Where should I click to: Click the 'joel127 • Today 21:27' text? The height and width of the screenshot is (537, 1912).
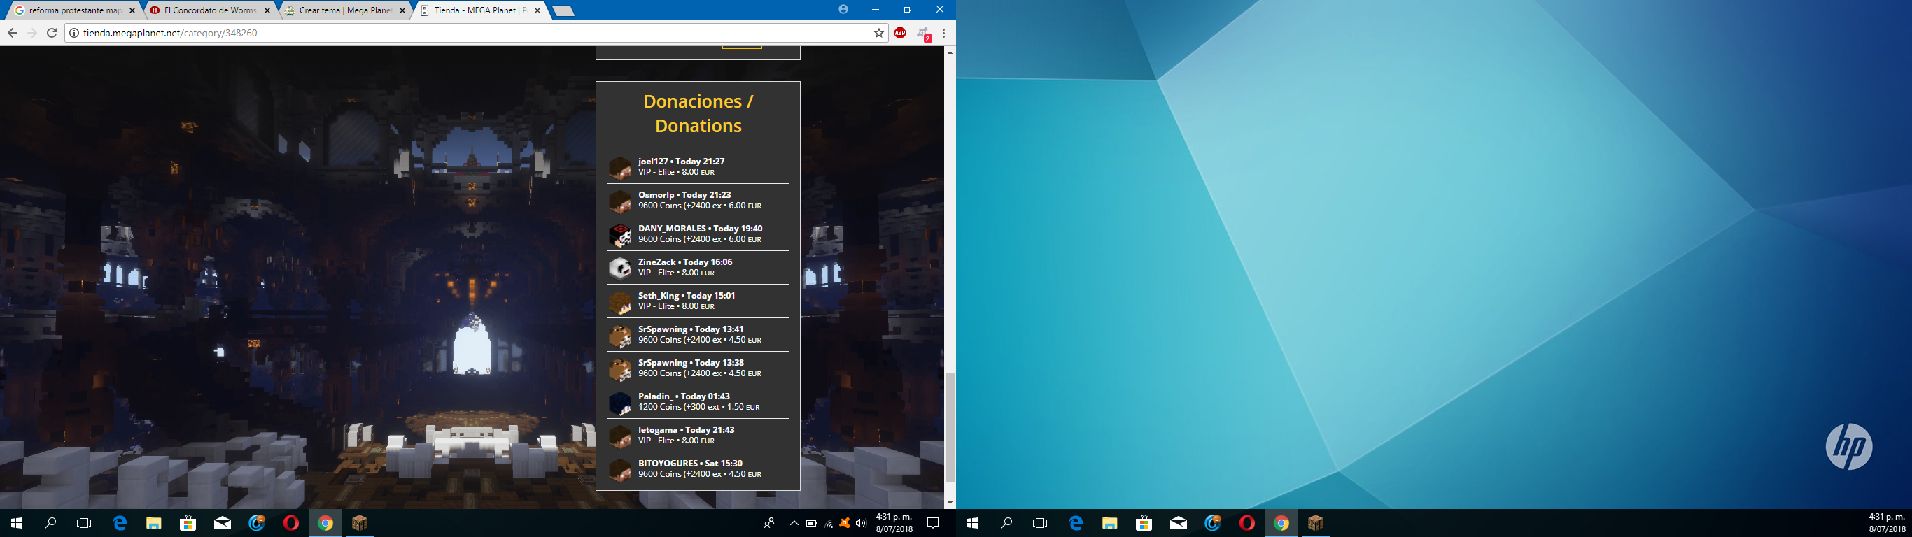(x=682, y=161)
